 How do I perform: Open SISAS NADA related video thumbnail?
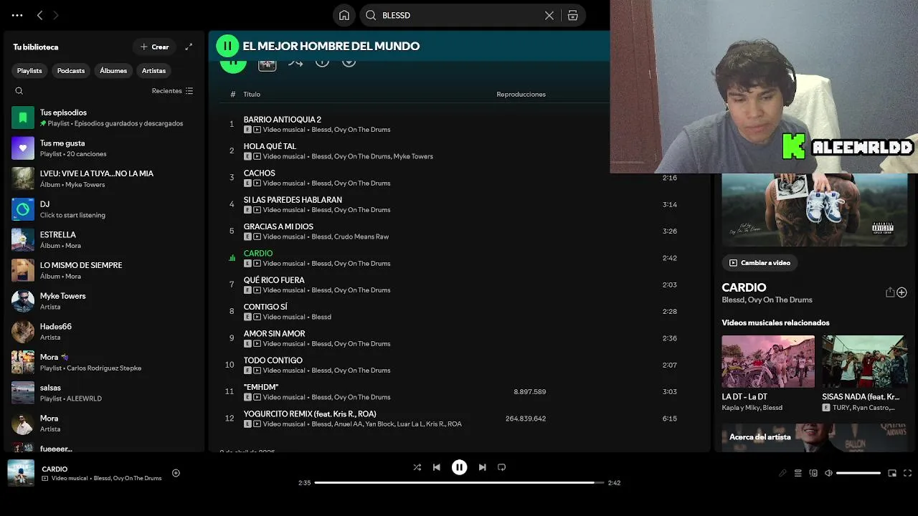pyautogui.click(x=864, y=361)
